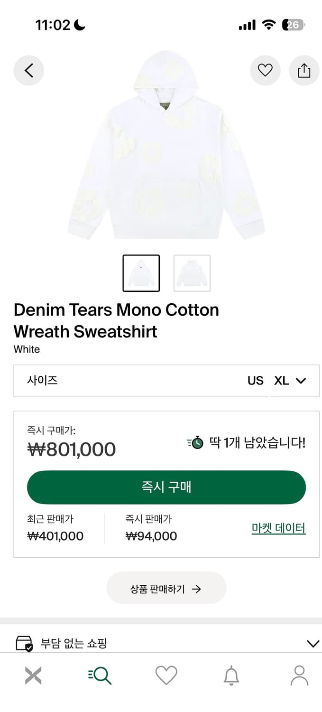Select the first product thumbnail
The width and height of the screenshot is (322, 712).
tap(141, 273)
